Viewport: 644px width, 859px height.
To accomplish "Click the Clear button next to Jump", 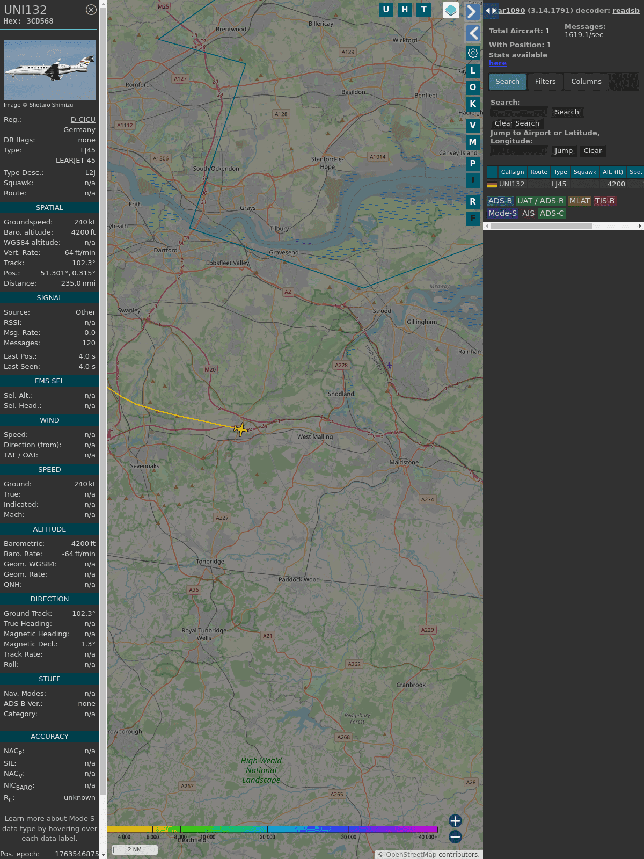I will pos(592,150).
